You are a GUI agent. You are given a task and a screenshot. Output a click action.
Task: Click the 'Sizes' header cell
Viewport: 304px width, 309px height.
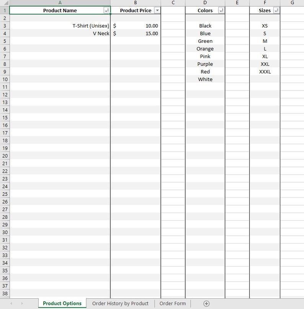click(265, 10)
